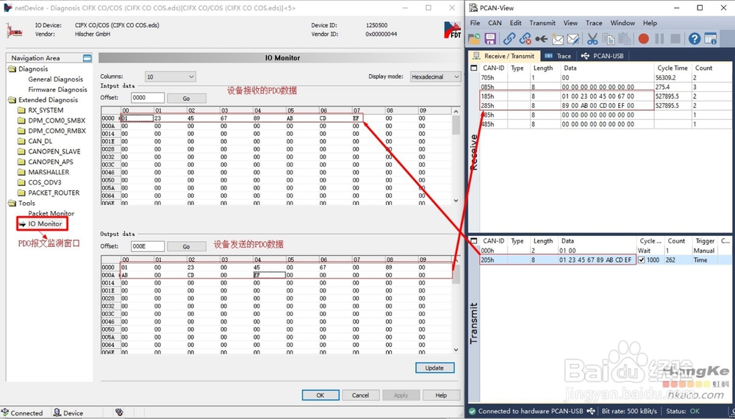The height and width of the screenshot is (419, 735).
Task: Click Input data Offset field 0000
Action: [x=148, y=98]
